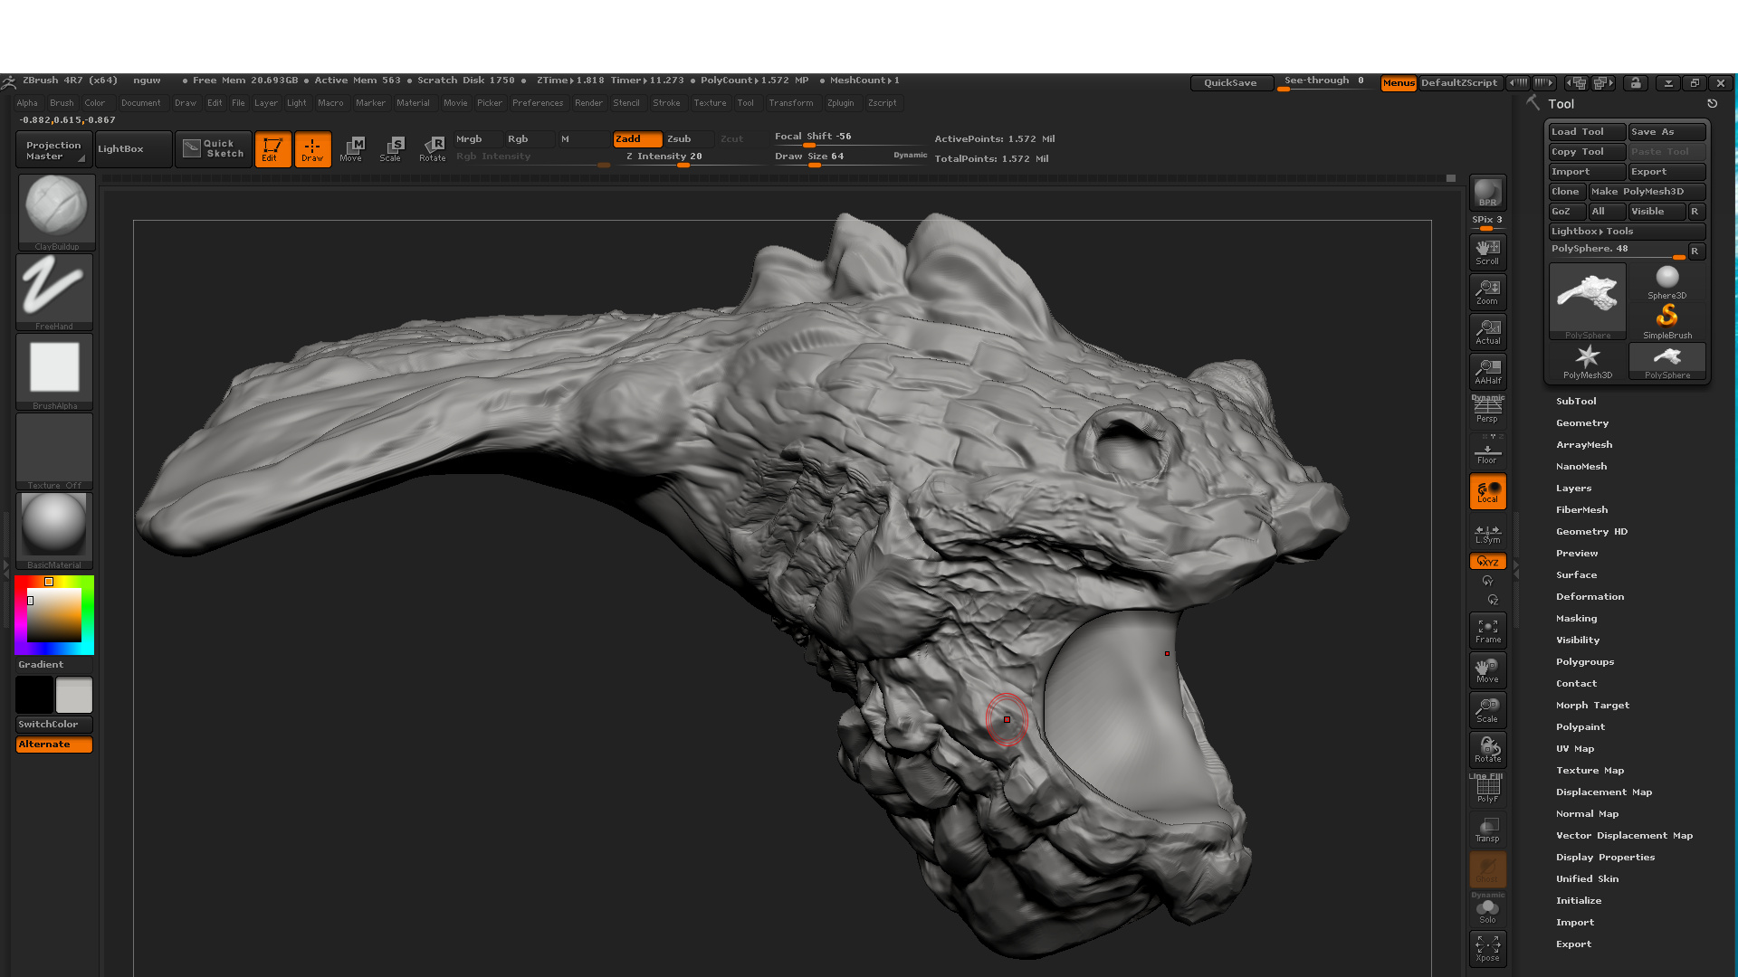The image size is (1738, 977).
Task: Toggle Persp perspective mode
Action: [1487, 409]
